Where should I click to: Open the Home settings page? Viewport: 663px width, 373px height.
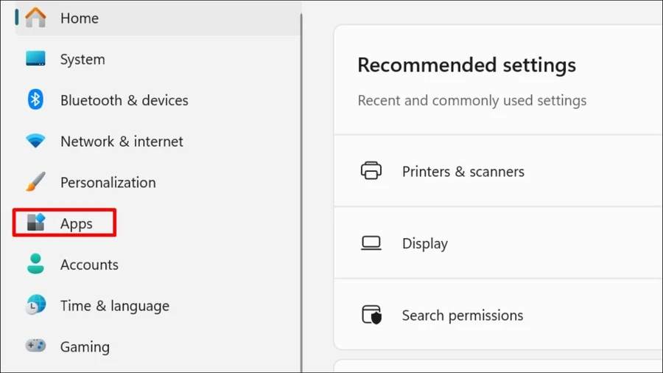(x=158, y=18)
